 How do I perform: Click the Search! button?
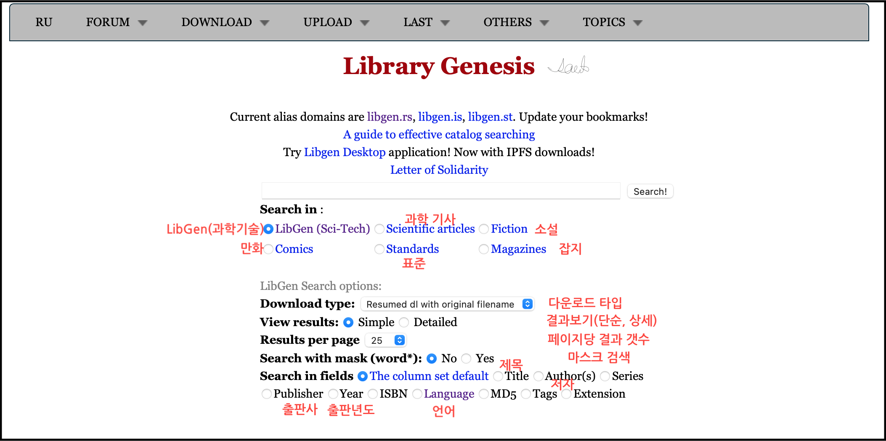point(650,191)
